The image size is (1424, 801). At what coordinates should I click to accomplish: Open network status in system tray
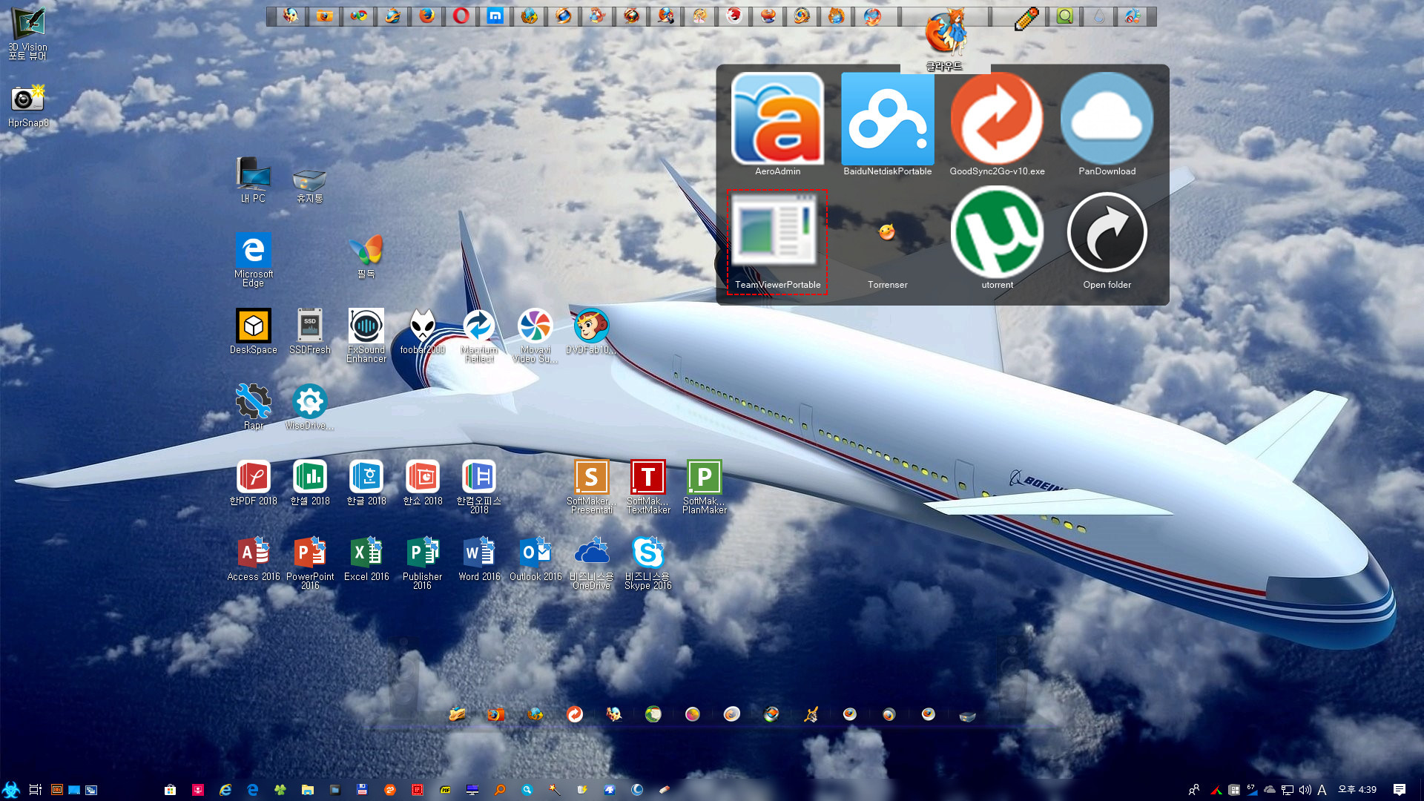[1288, 790]
